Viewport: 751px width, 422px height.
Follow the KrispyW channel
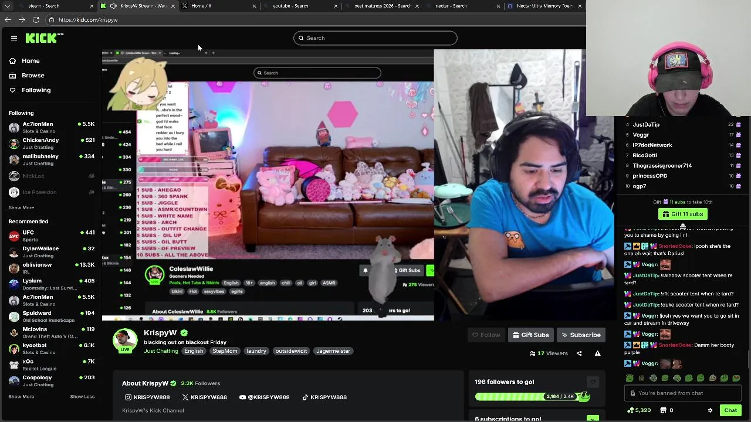click(x=486, y=335)
